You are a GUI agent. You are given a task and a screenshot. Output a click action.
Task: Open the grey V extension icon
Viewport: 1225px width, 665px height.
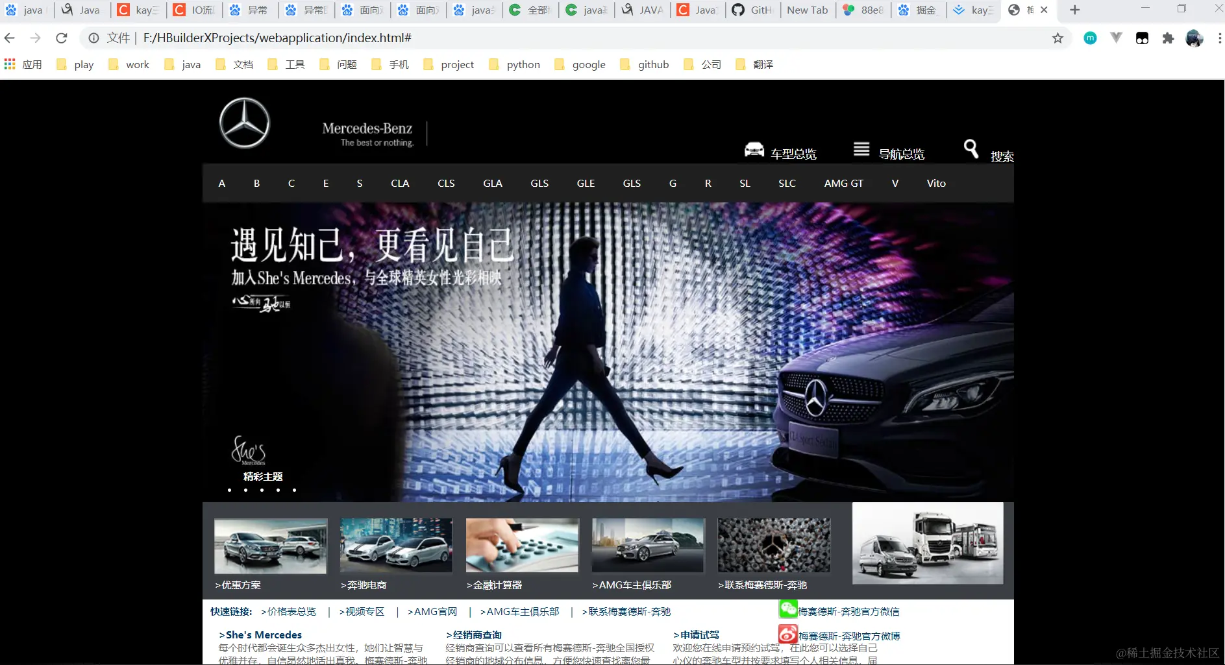pos(1116,38)
